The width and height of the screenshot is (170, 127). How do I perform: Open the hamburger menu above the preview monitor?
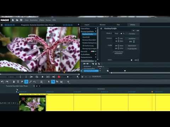coord(2,25)
